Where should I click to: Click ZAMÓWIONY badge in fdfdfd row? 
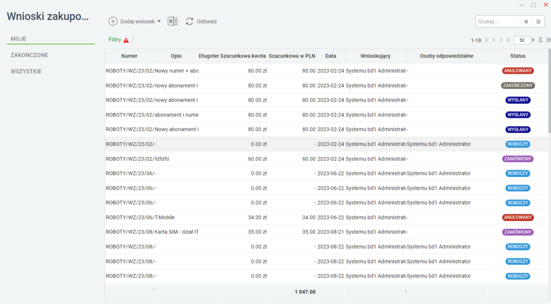click(518, 159)
